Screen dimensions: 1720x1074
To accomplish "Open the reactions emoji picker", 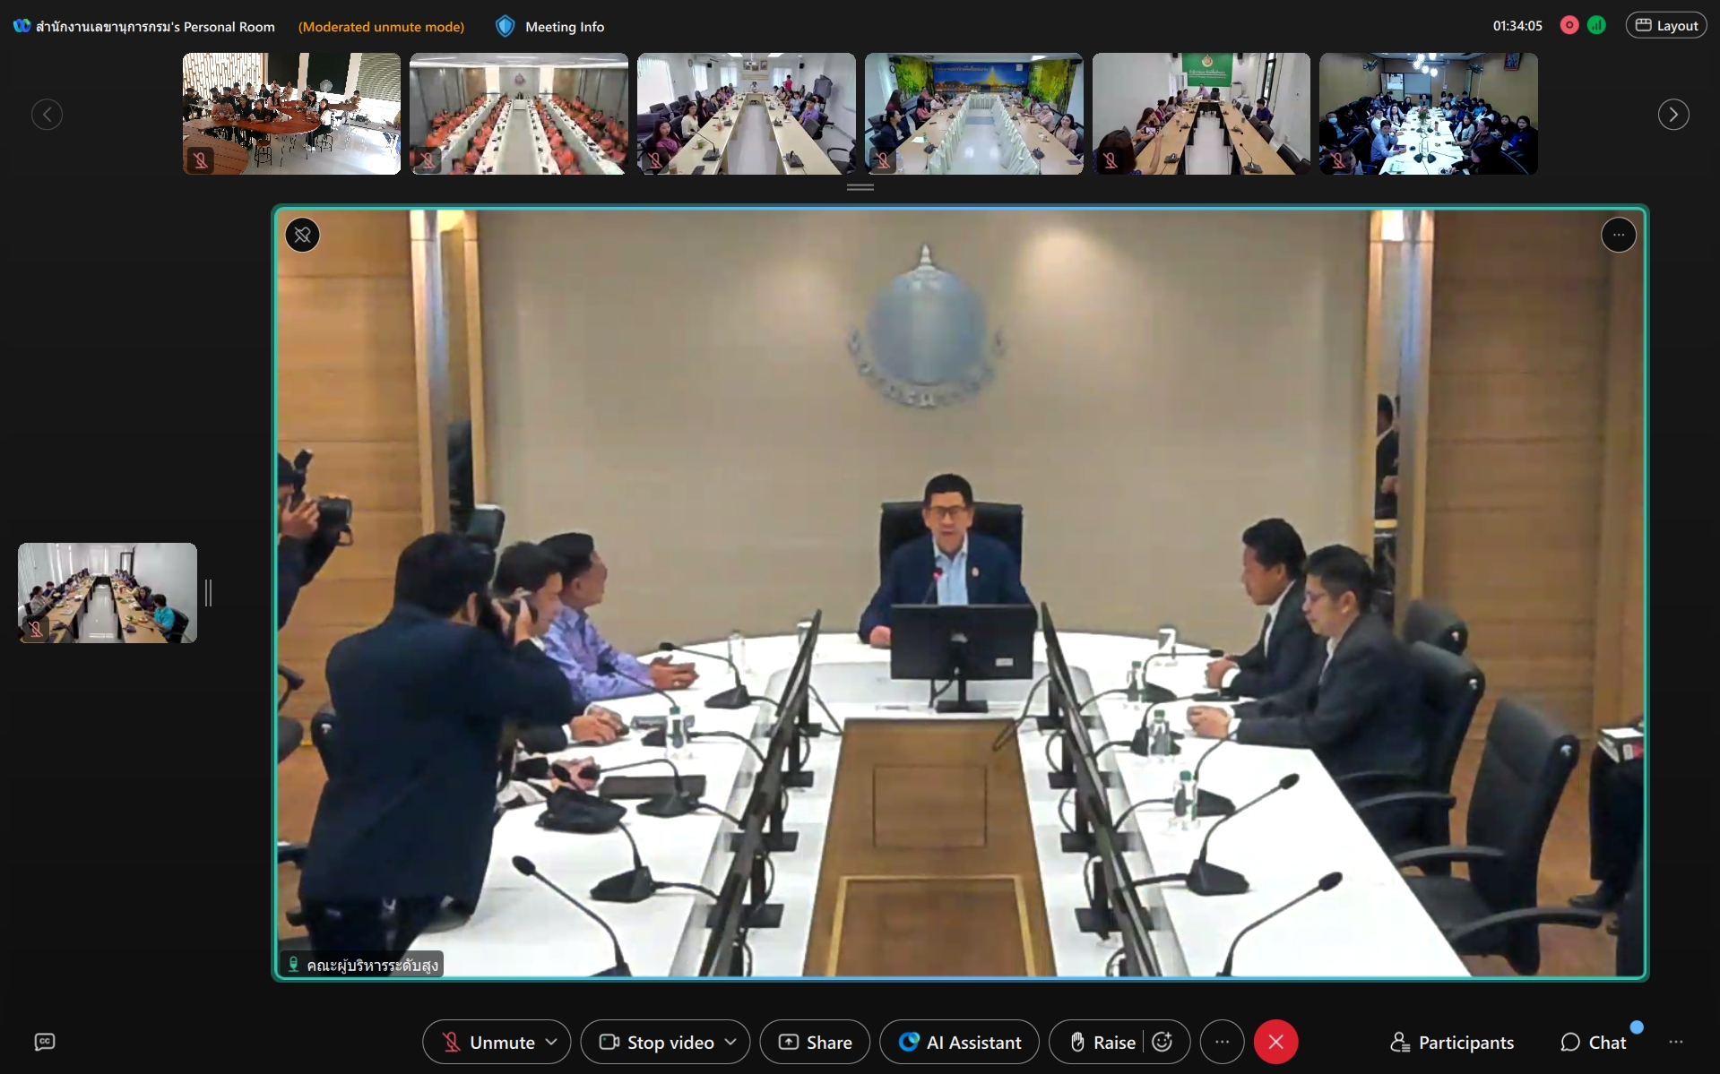I will point(1163,1042).
